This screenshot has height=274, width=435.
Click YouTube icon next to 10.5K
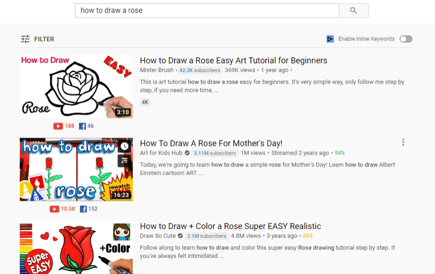click(x=54, y=209)
